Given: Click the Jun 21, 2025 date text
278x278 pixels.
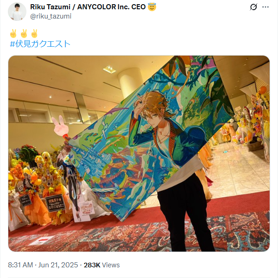Looking at the screenshot, I should pos(58,265).
